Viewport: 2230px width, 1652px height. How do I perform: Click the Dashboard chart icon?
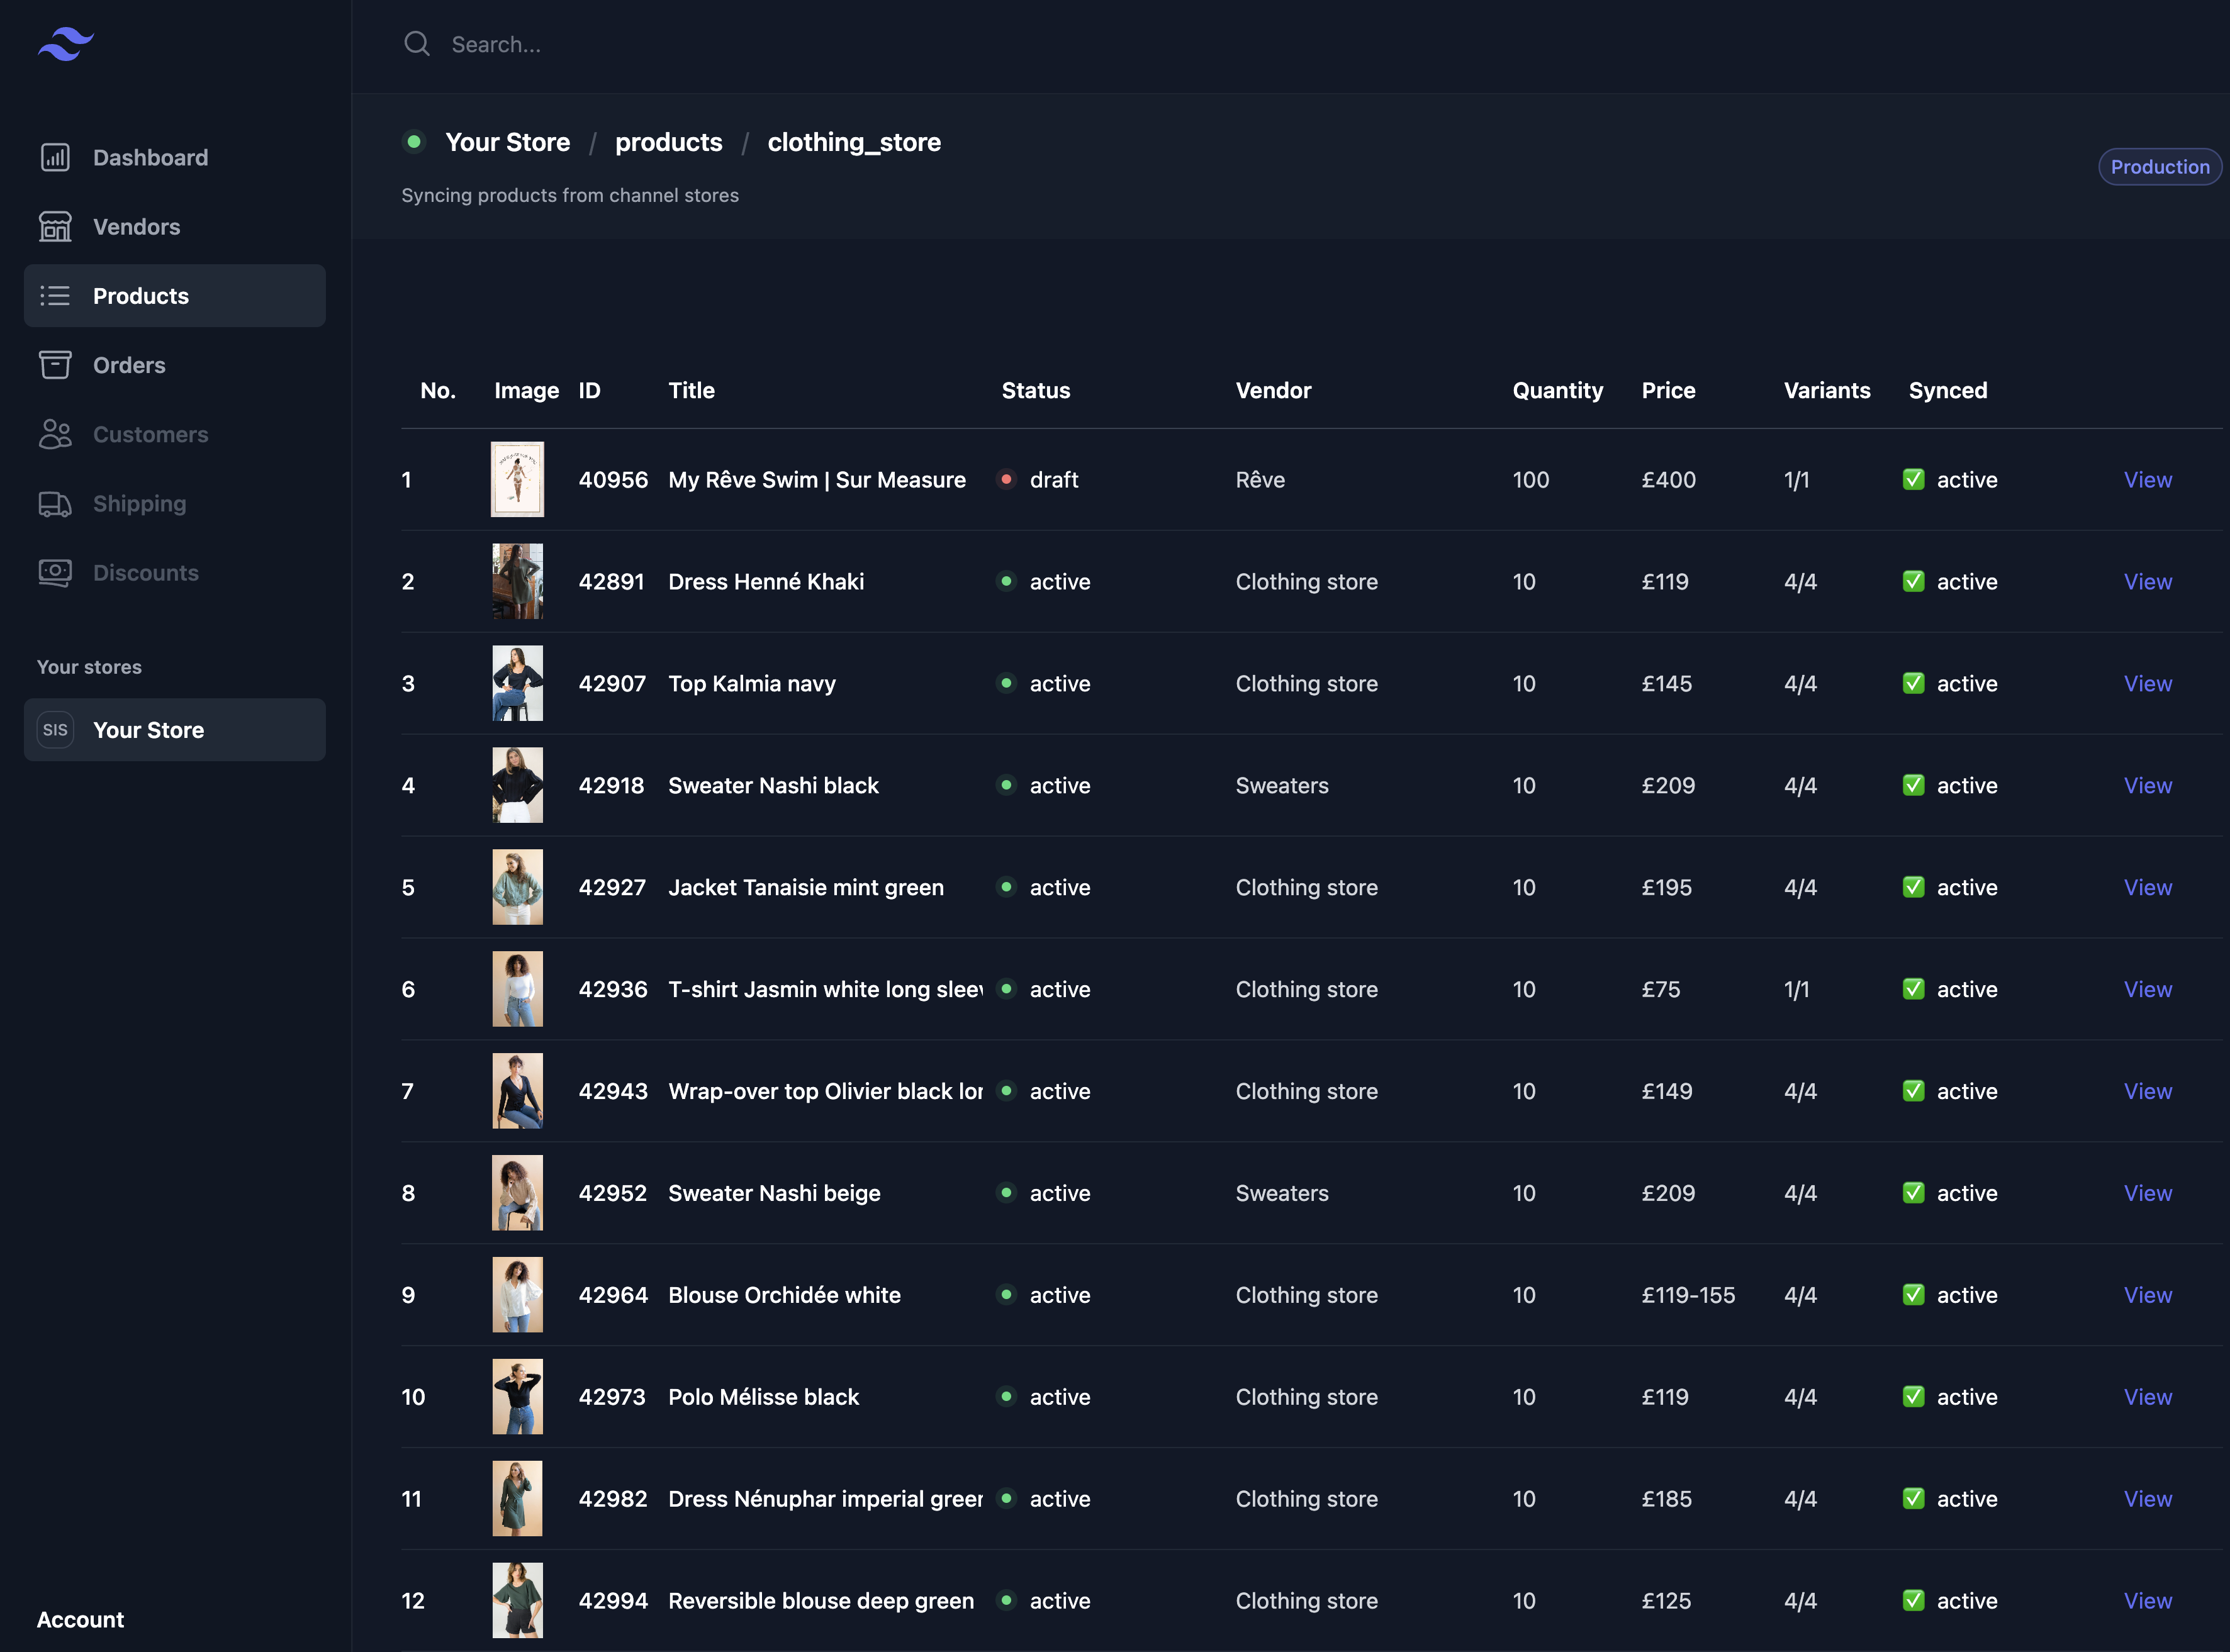tap(55, 157)
